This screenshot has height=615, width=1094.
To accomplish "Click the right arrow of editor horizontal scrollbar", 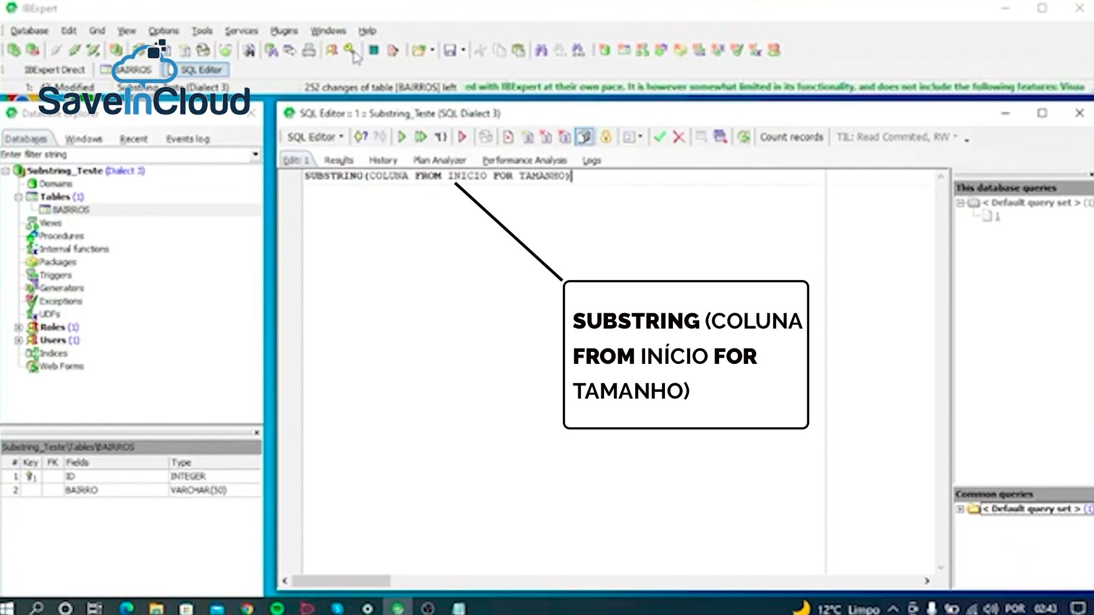I will pyautogui.click(x=927, y=581).
